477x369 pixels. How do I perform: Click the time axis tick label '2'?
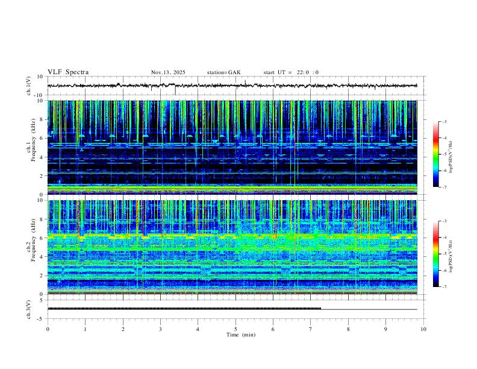tap(123, 329)
